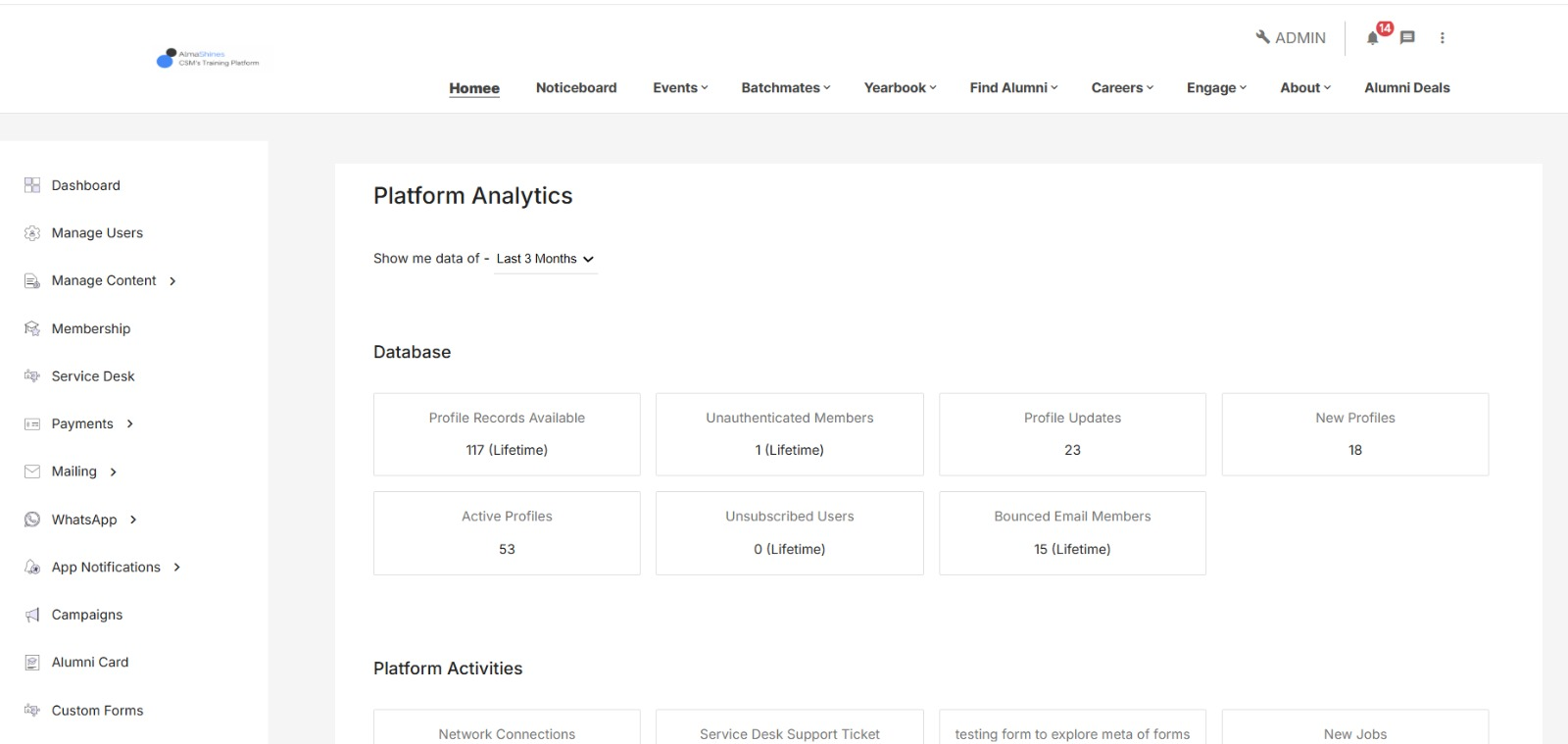This screenshot has width=1568, height=744.
Task: Click the Platform Analytics heading
Action: [472, 196]
